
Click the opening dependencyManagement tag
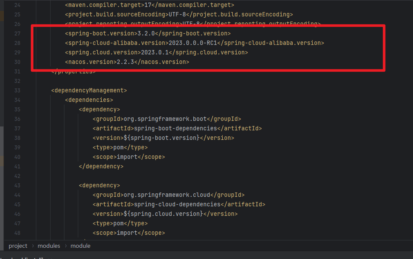pos(89,91)
